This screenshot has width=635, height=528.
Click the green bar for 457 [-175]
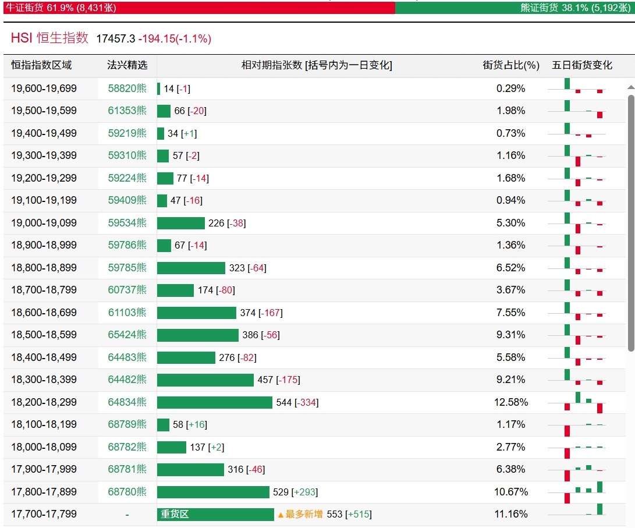pyautogui.click(x=205, y=380)
